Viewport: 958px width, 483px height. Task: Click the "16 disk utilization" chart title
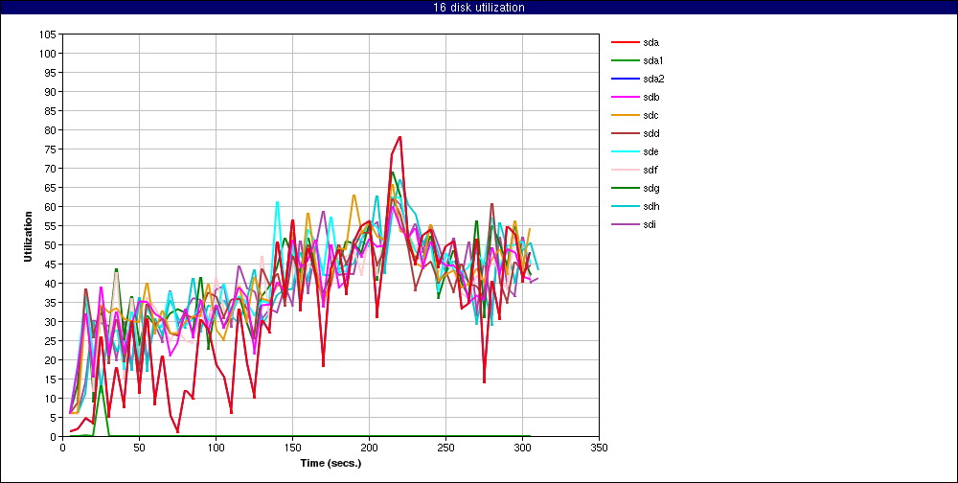coord(479,8)
